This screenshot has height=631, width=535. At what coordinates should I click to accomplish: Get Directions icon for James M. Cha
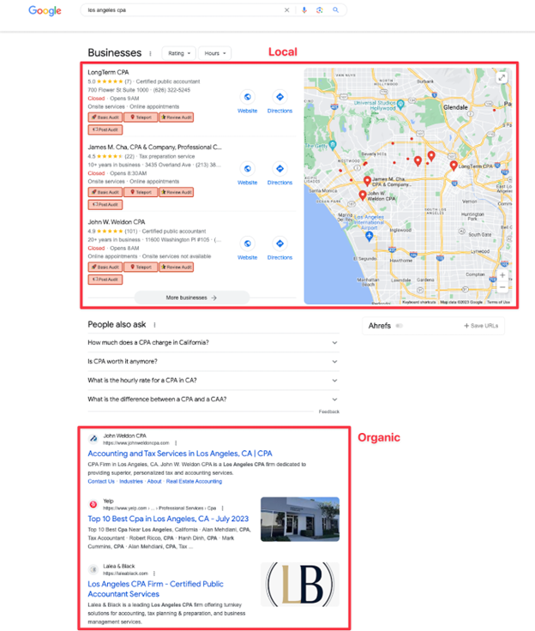[x=280, y=169]
